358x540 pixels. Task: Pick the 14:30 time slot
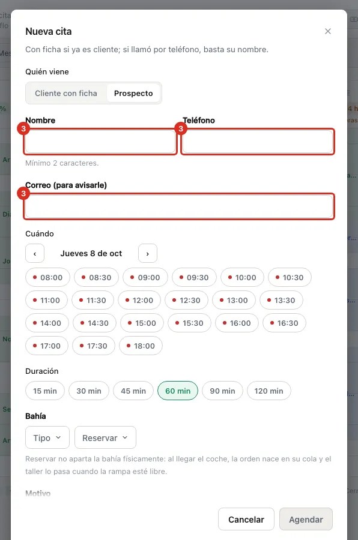click(94, 323)
